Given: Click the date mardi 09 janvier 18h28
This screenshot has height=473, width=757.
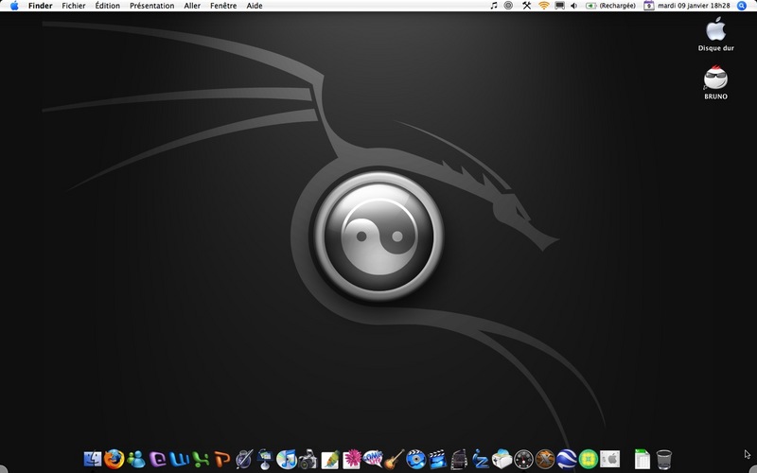Looking at the screenshot, I should click(x=694, y=6).
